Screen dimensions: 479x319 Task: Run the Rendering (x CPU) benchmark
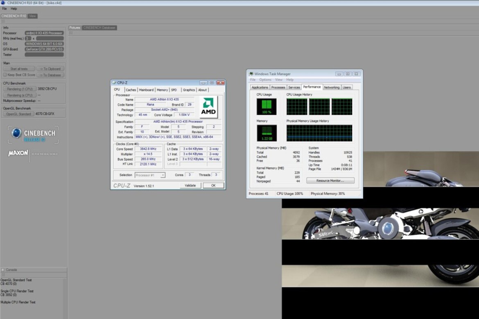point(20,95)
